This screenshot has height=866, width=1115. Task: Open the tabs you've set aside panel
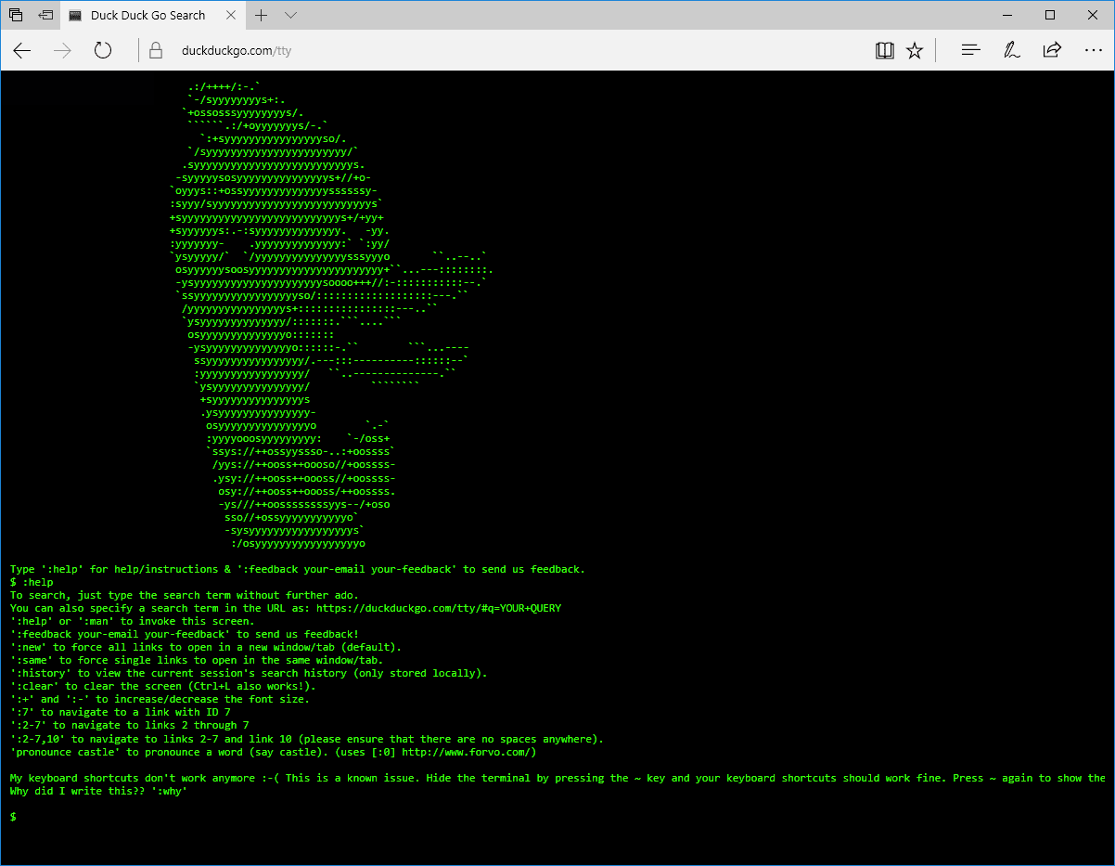tap(16, 15)
